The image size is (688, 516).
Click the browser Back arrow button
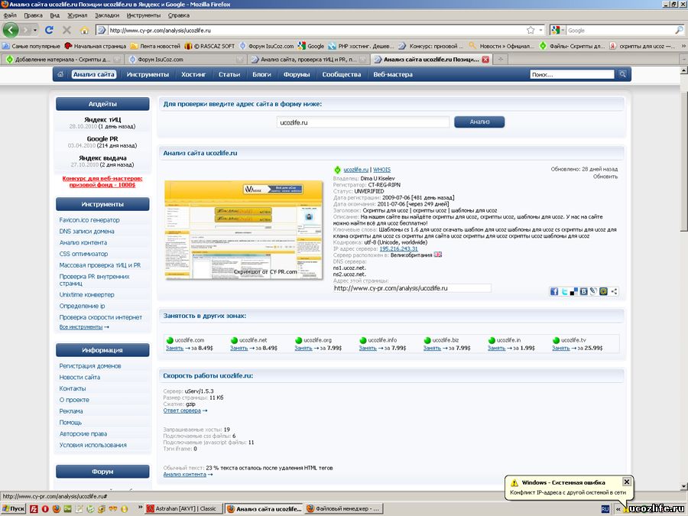(11, 30)
